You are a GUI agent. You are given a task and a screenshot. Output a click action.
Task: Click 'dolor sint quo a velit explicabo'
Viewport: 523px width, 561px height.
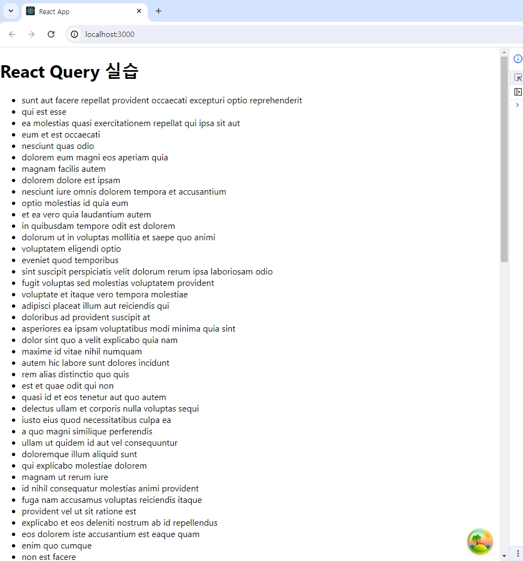coord(100,340)
